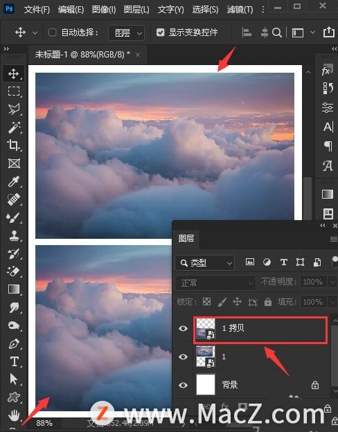Click the Share icon in options bar
The image size is (338, 432).
328,33
